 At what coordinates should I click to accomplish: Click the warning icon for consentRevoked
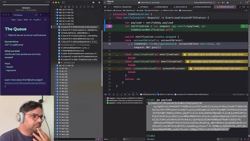click(191, 69)
